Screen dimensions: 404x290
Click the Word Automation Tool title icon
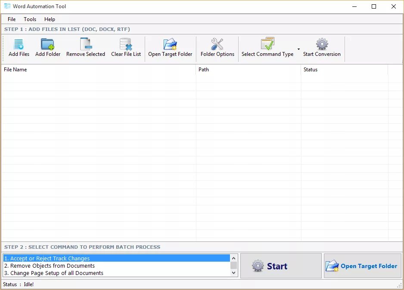pos(7,6)
